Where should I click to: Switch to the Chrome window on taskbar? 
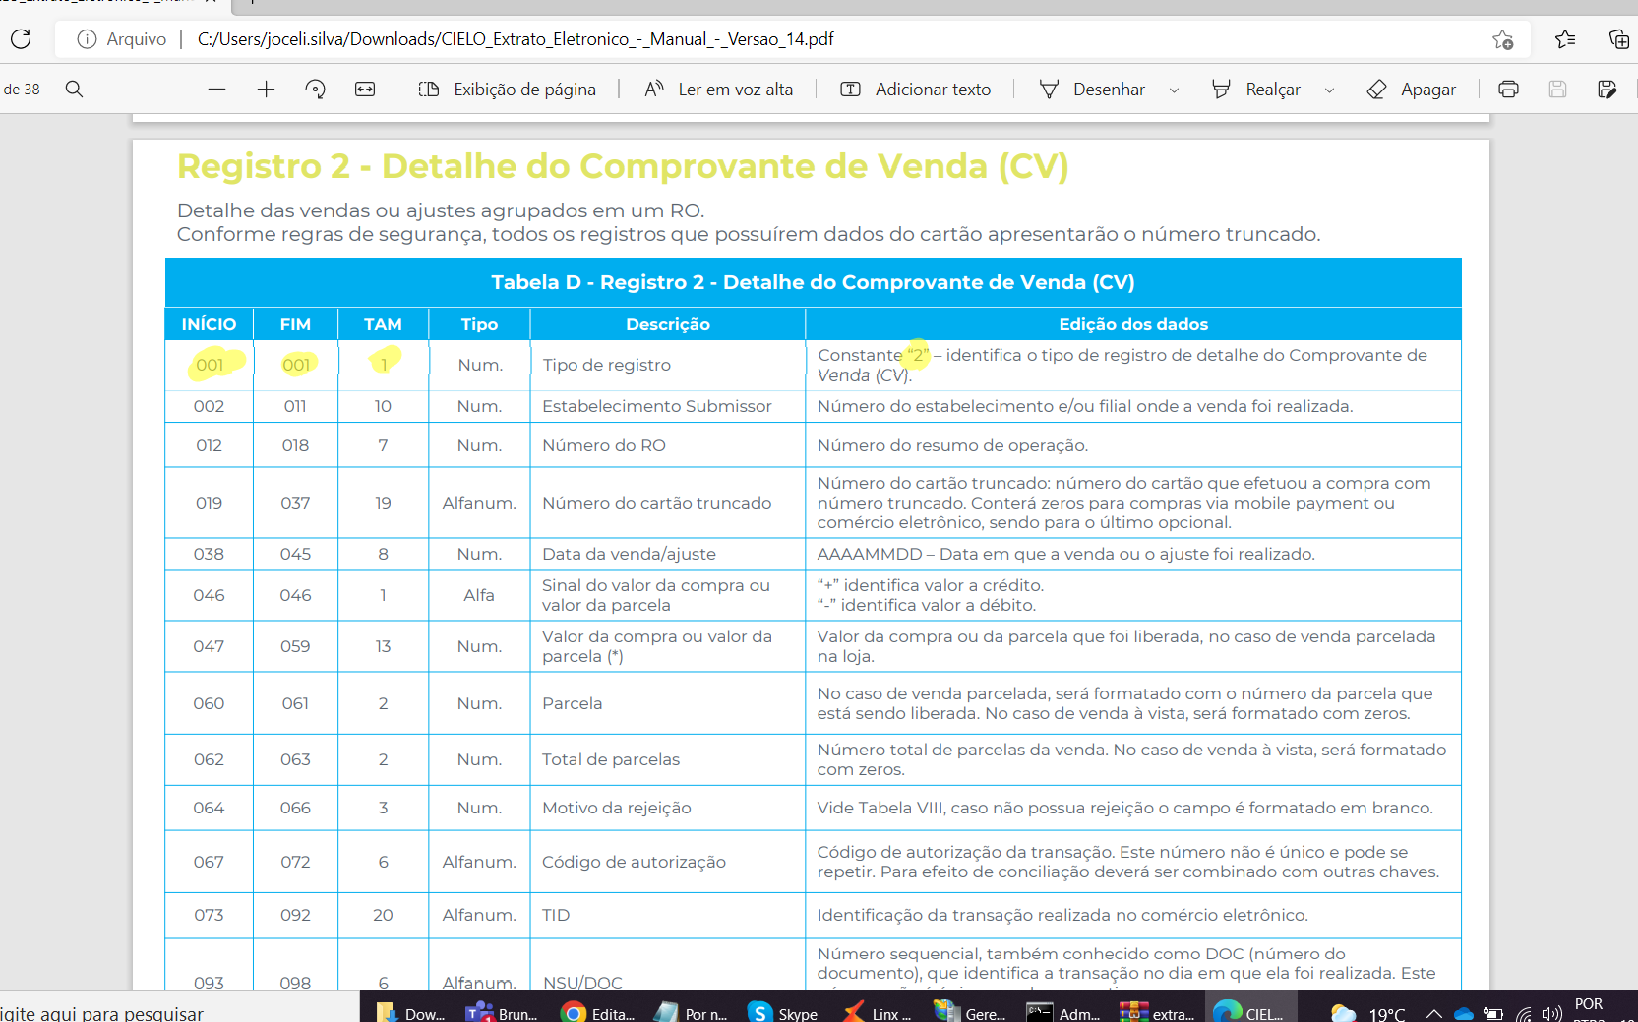[597, 1010]
